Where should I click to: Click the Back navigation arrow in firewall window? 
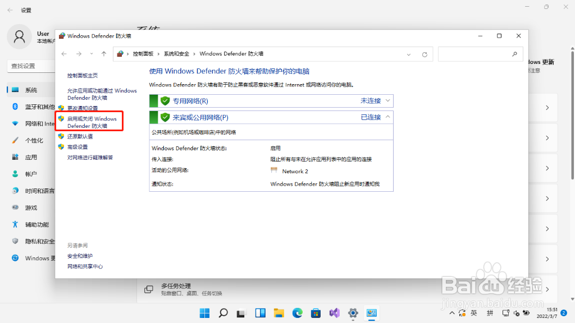(64, 53)
